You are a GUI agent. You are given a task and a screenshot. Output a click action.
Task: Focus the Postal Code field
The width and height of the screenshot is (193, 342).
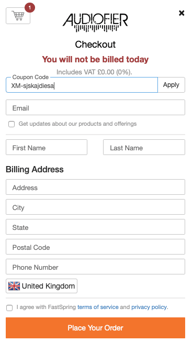[95, 247]
